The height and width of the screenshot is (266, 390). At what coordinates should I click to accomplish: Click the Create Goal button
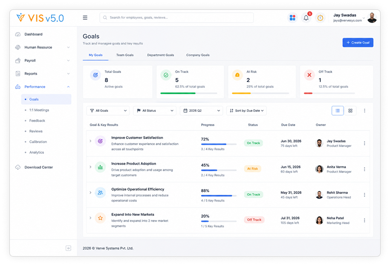[358, 43]
